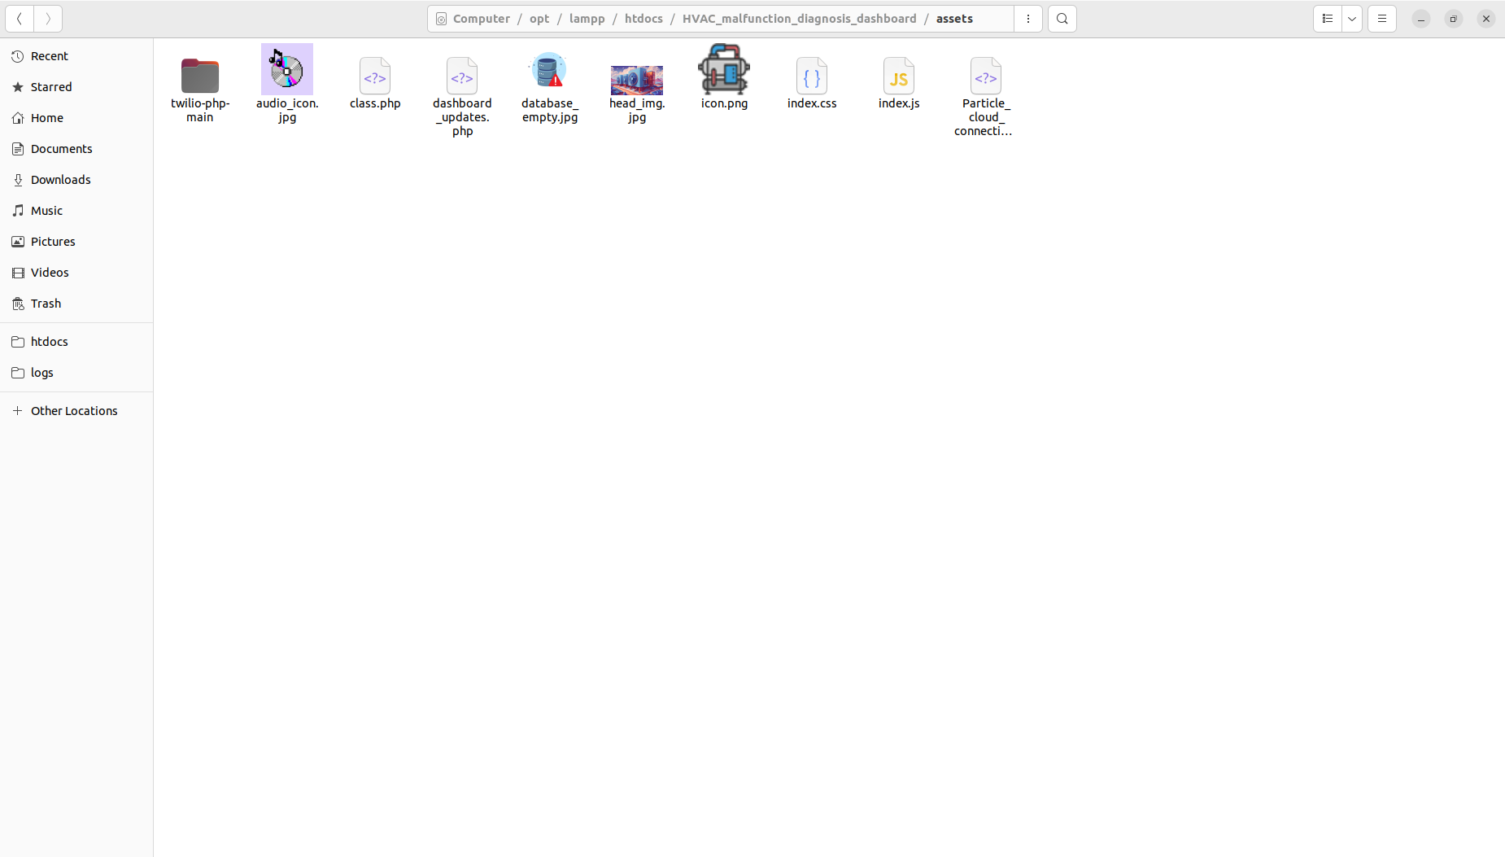
Task: Navigate to htdocs in the path bar
Action: (x=643, y=19)
